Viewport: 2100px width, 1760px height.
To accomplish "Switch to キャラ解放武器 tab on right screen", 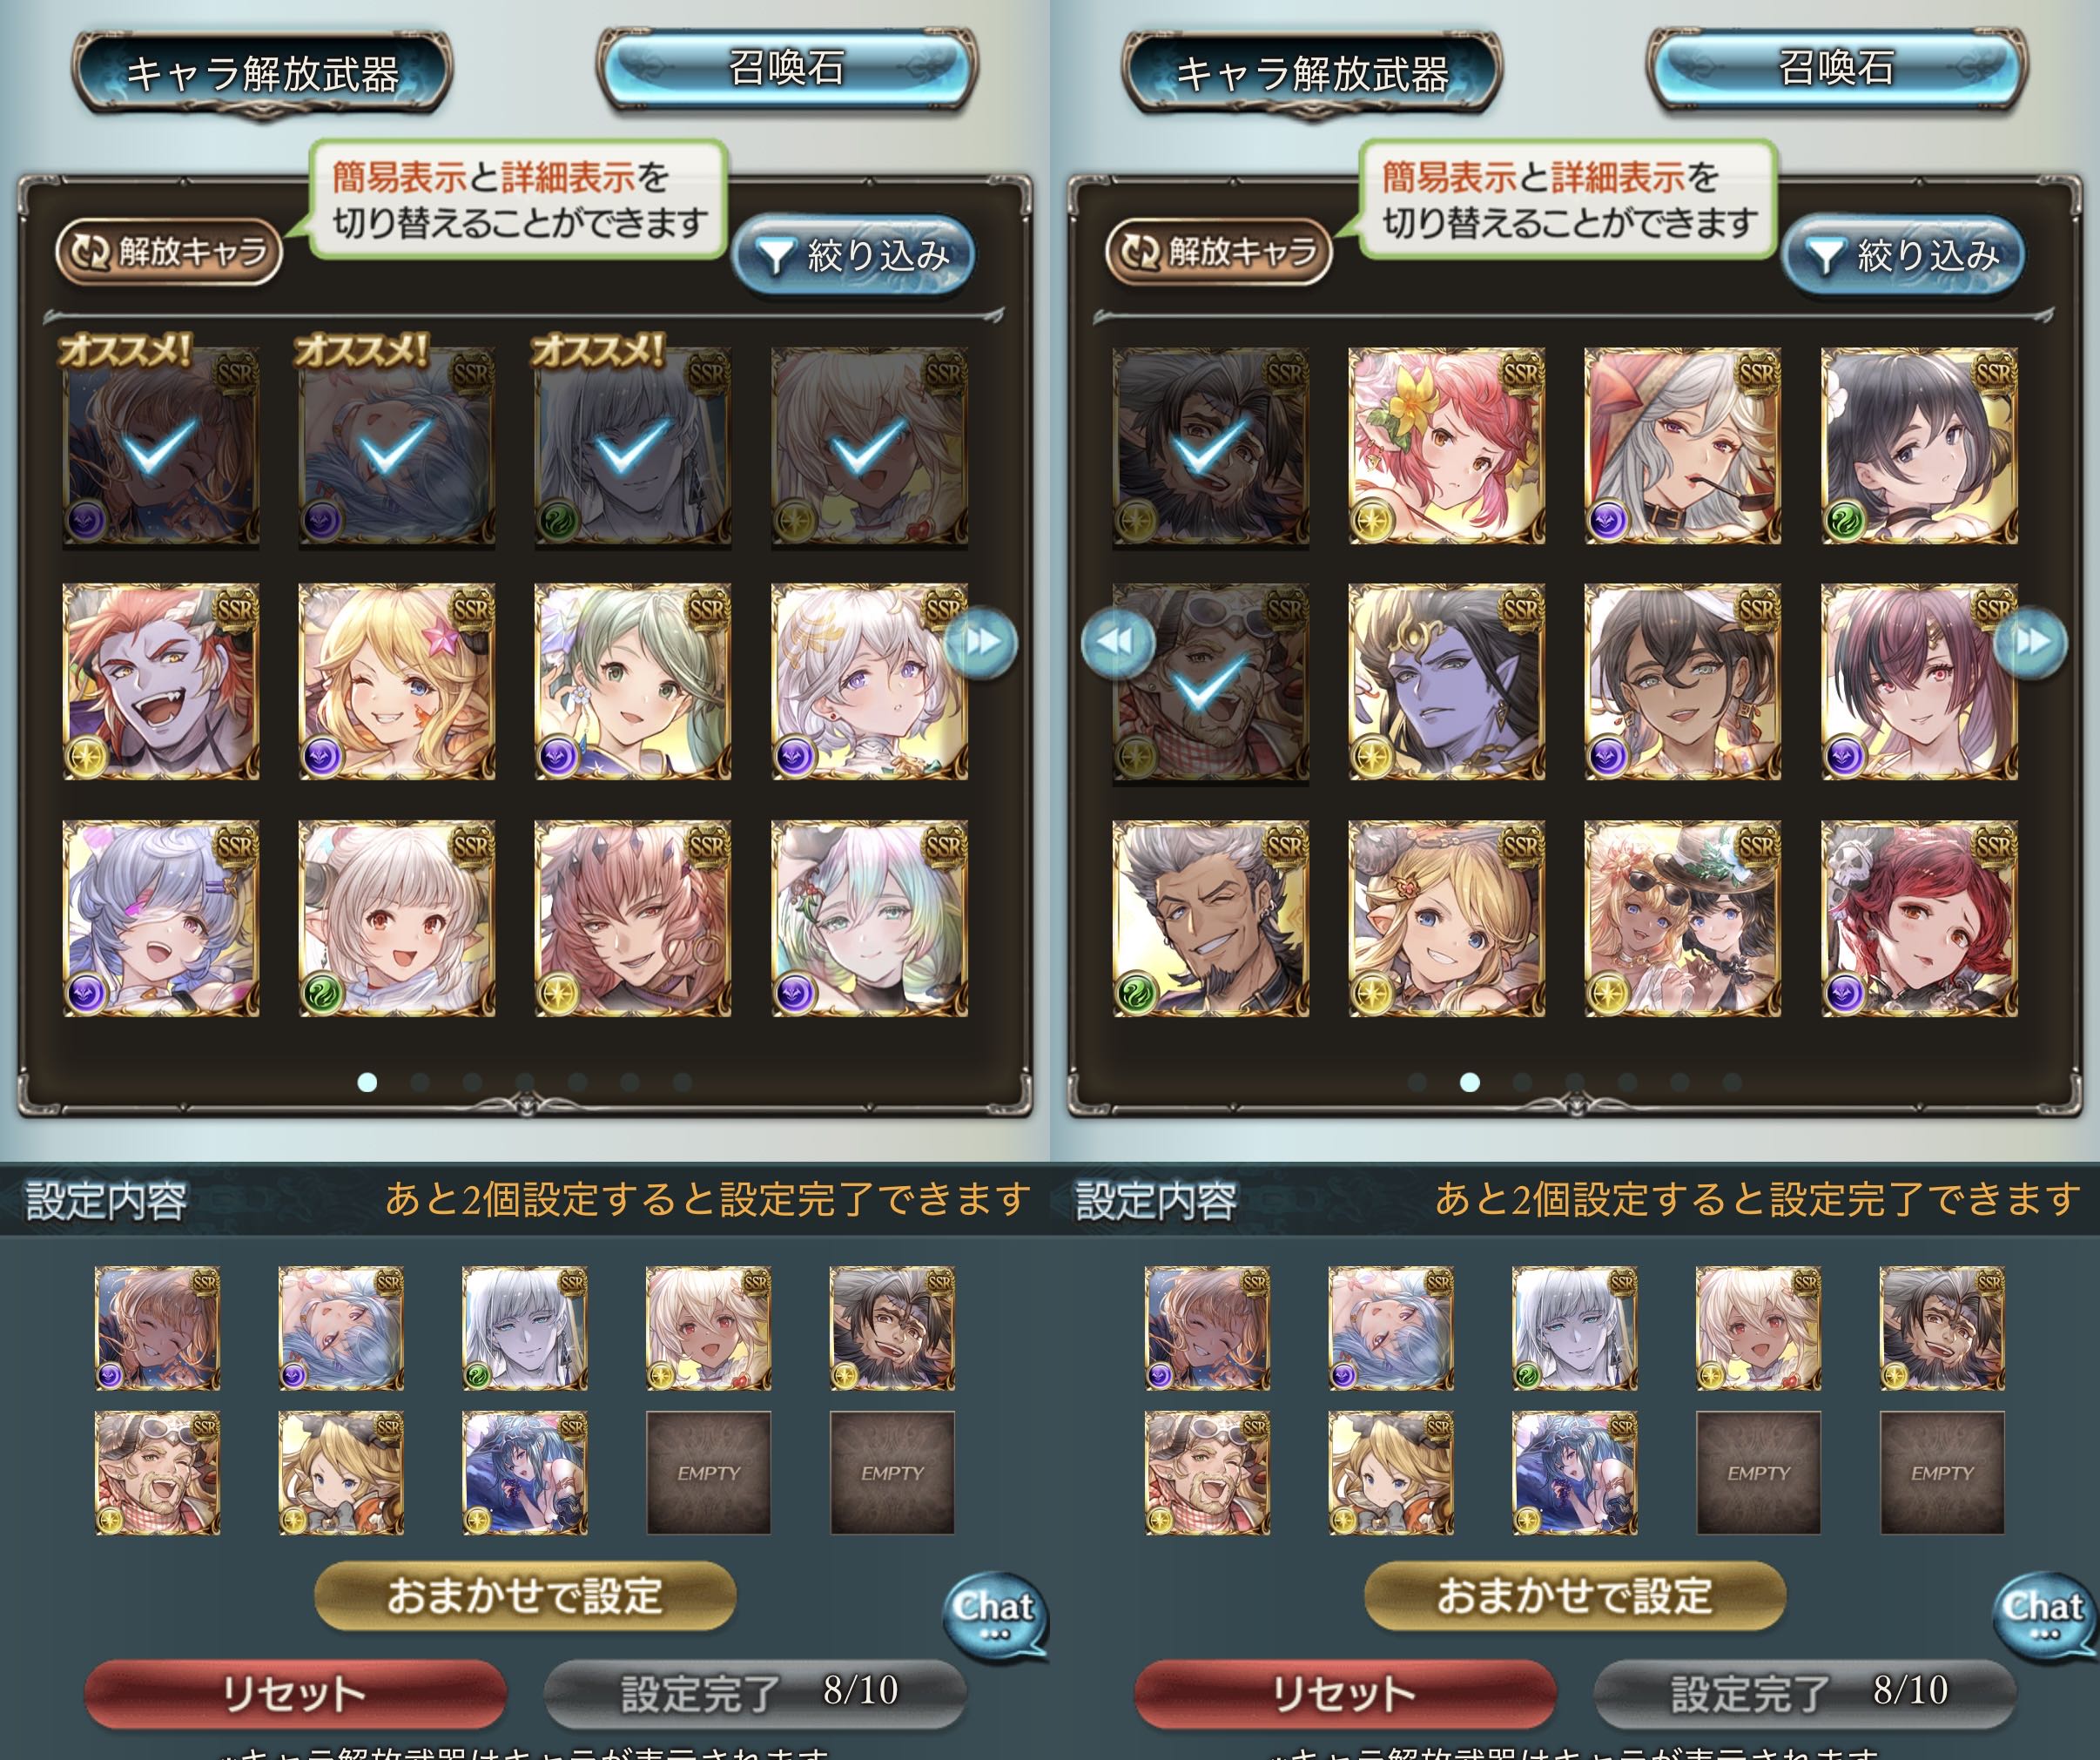I will 1312,74.
